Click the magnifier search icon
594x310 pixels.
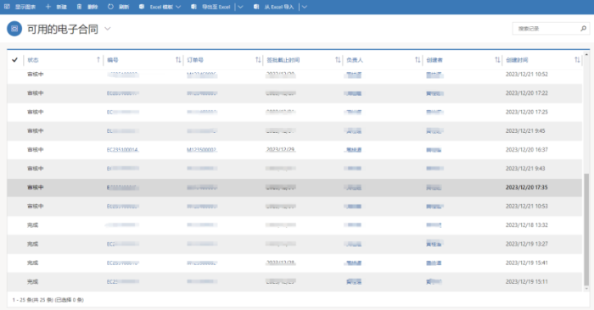(x=584, y=28)
